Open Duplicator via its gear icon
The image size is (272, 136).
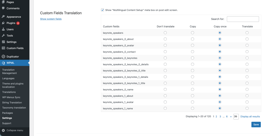coord(3,57)
